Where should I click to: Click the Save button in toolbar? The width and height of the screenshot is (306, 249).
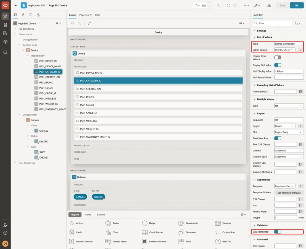(282, 5)
